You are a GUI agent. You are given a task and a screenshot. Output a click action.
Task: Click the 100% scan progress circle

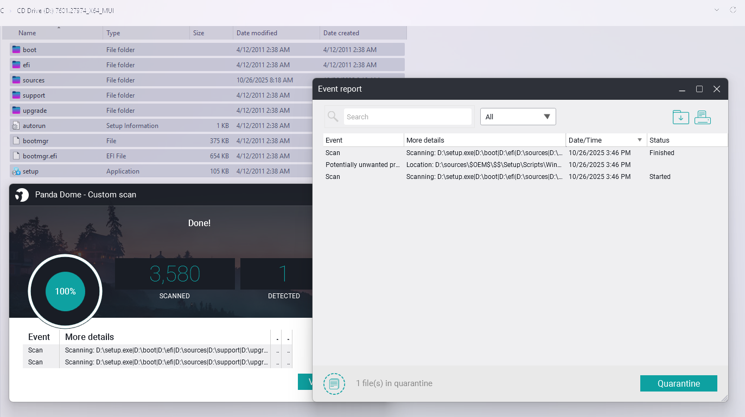[65, 291]
